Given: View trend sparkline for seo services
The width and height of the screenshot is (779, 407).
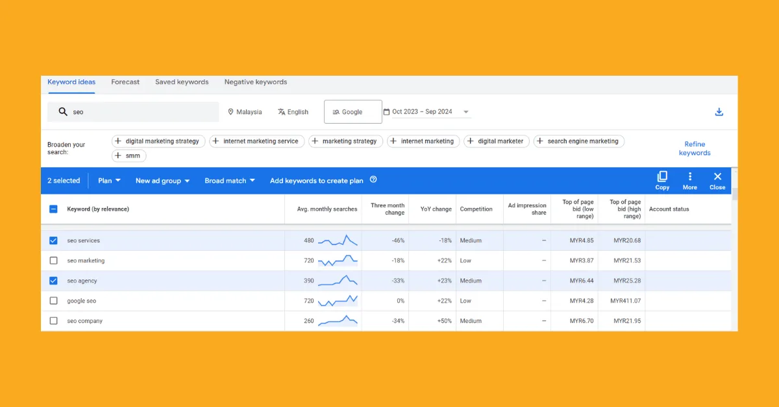Looking at the screenshot, I should pyautogui.click(x=338, y=240).
